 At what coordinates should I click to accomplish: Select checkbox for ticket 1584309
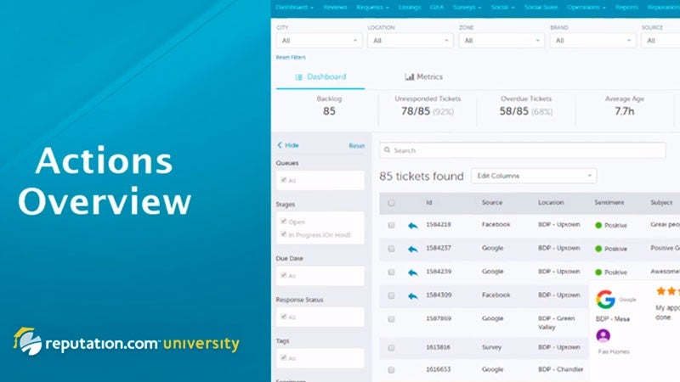coord(391,295)
